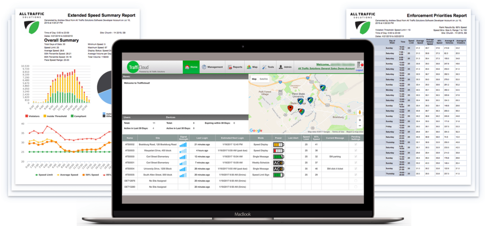Click All Traffic Solutions logo on Enforcement Priorities report

coord(362,23)
